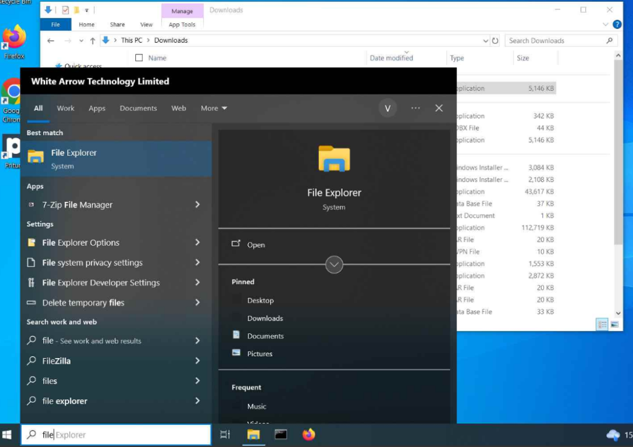Open the address bar history dropdown
Screen dimensions: 633x447
[485, 40]
